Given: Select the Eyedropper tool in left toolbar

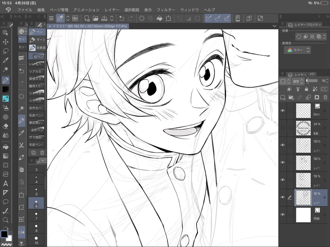Looking at the screenshot, I should point(5,61).
